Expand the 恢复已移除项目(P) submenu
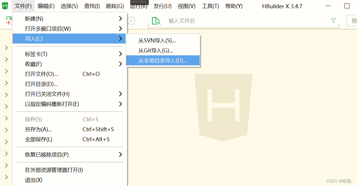 (x=69, y=155)
